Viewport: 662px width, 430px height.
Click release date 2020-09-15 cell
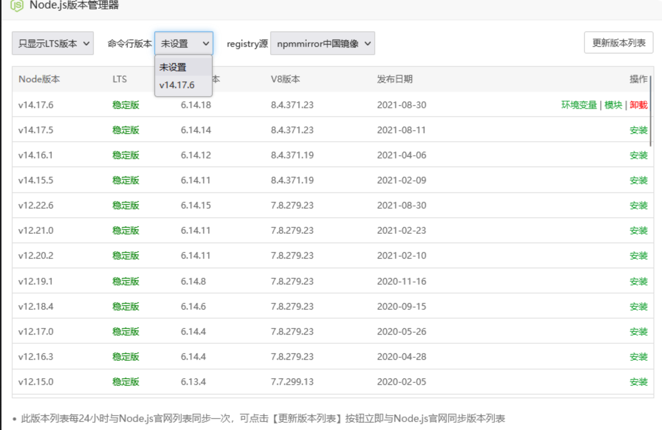401,306
